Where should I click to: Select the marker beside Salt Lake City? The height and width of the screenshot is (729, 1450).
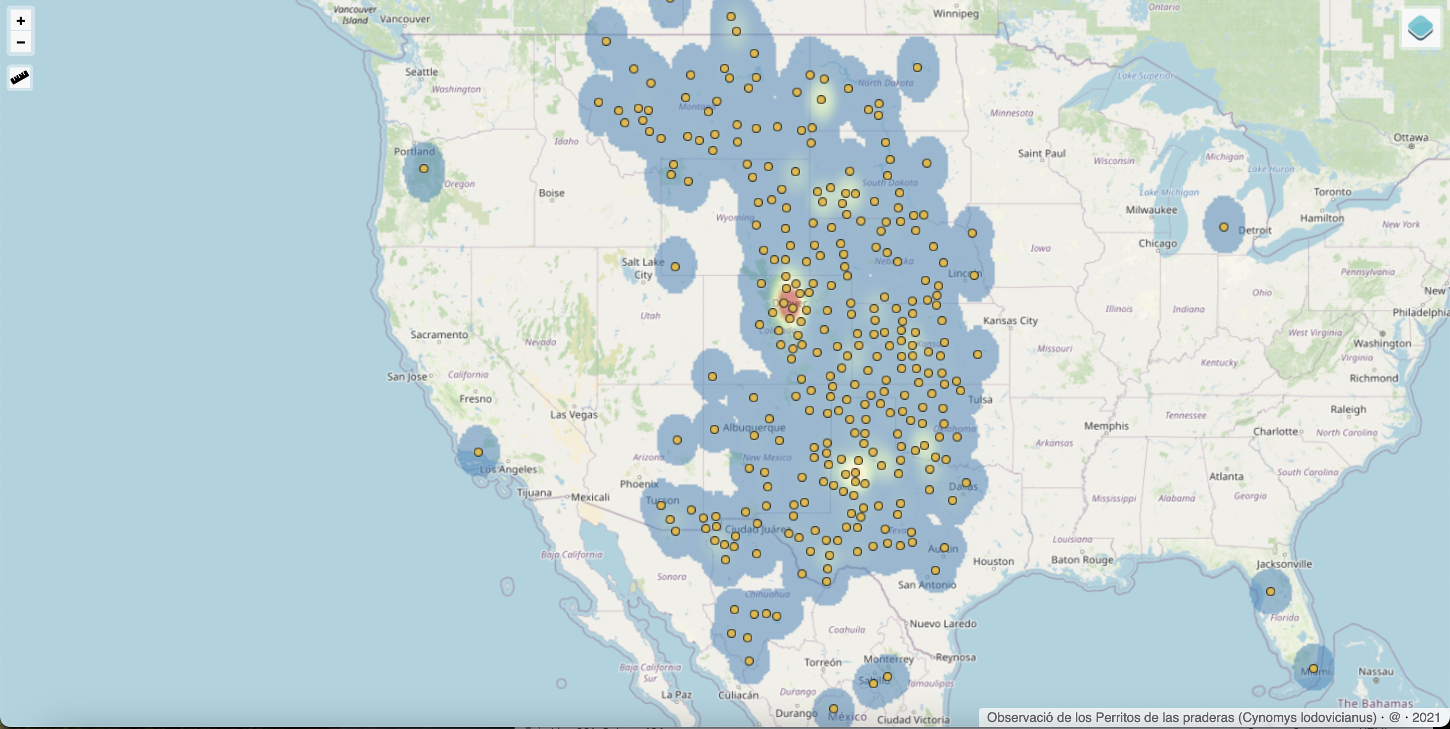pos(675,267)
